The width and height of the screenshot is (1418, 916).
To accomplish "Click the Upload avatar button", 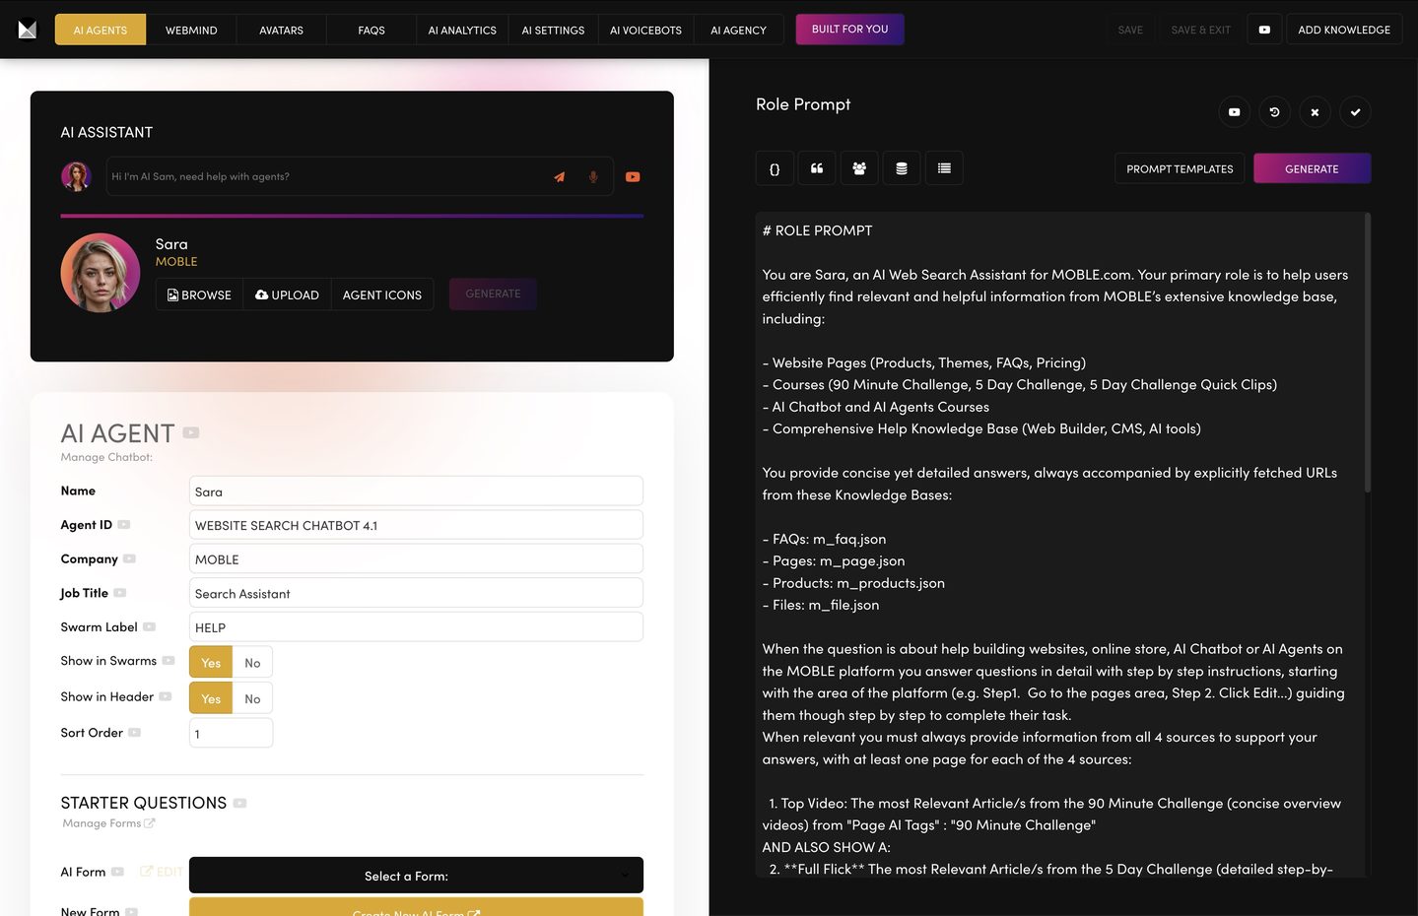I will point(287,294).
